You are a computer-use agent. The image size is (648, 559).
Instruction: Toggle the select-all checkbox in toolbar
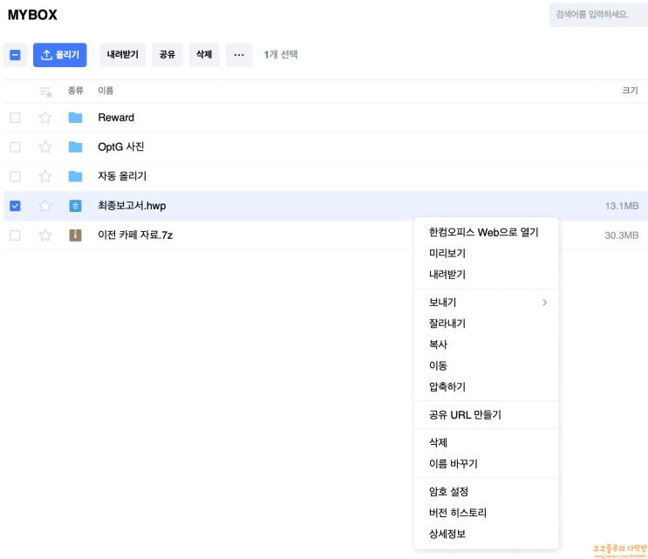click(x=15, y=55)
